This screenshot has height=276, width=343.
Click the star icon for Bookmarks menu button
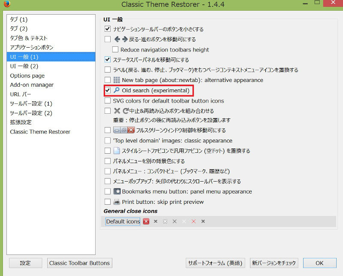click(117, 191)
